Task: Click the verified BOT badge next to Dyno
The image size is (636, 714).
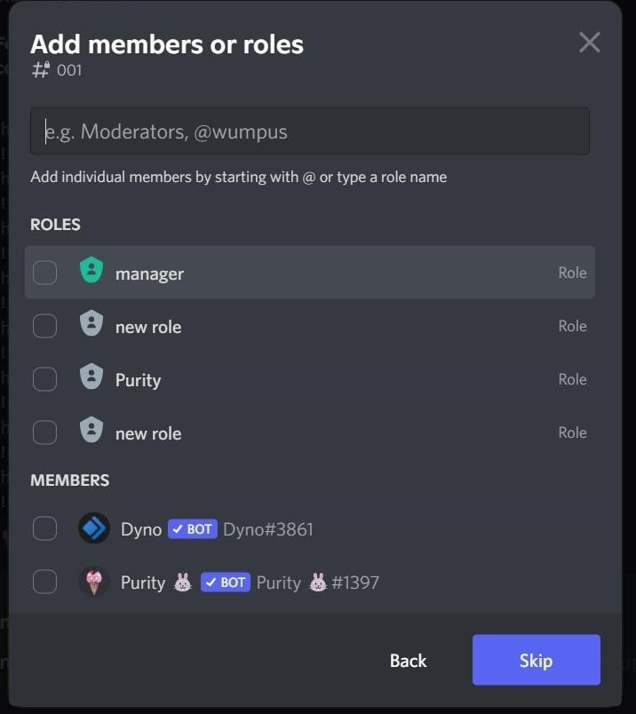Action: [x=192, y=529]
